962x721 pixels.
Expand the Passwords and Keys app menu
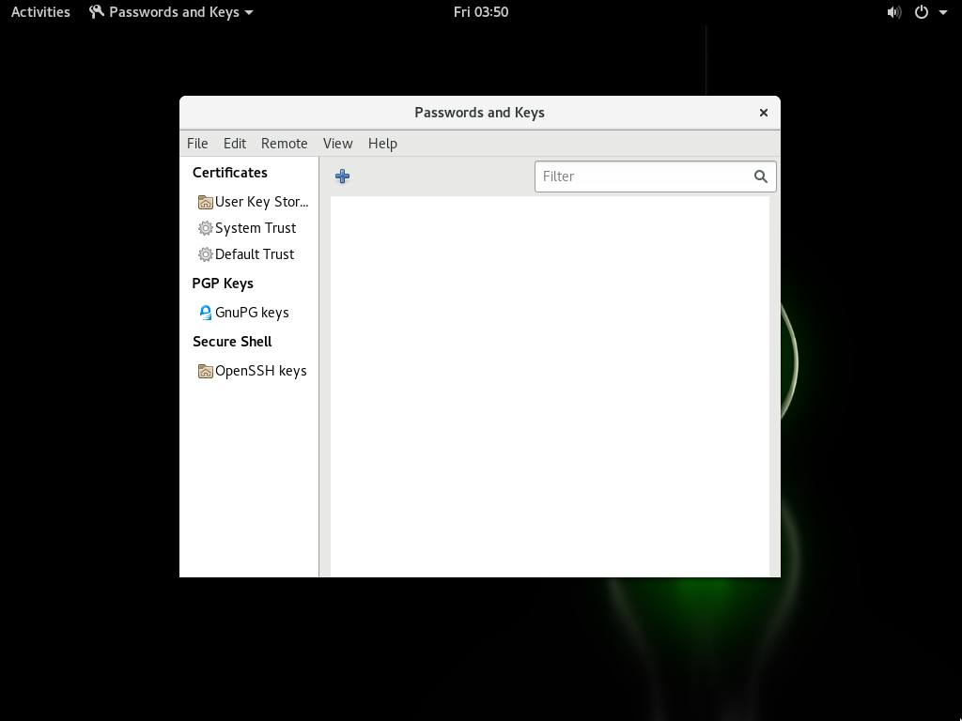point(172,12)
